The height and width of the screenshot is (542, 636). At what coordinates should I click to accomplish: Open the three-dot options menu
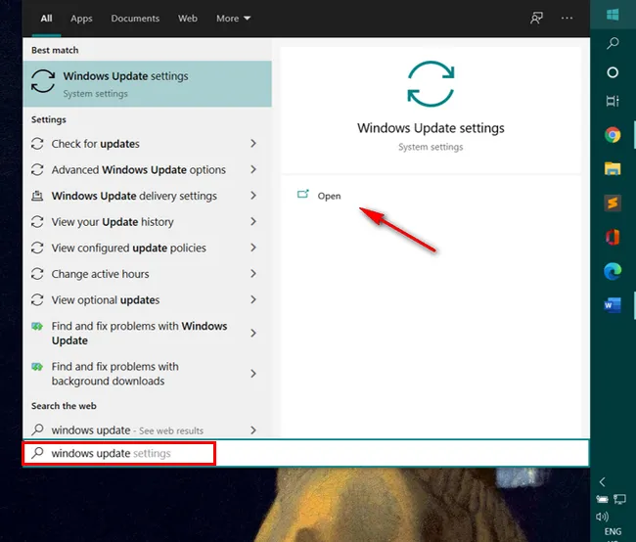coord(567,19)
